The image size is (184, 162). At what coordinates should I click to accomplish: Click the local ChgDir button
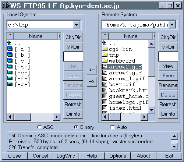click(73, 37)
